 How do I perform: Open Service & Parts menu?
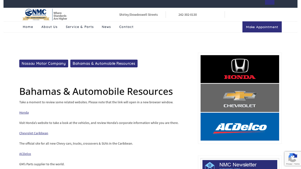(x=80, y=27)
